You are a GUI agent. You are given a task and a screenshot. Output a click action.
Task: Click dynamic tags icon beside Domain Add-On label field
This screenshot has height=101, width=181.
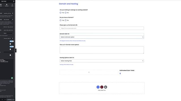13,38
